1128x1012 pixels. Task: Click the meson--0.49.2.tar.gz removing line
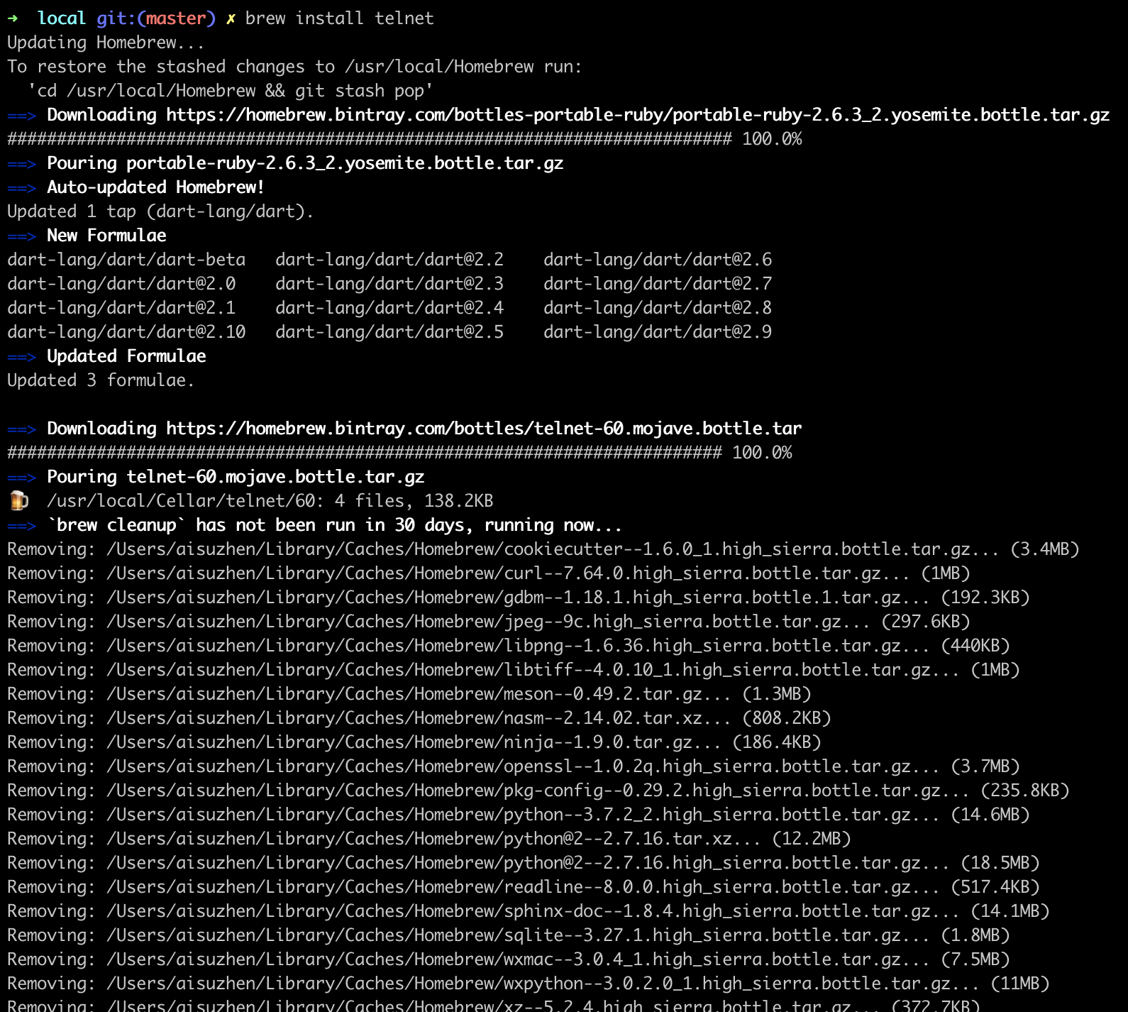coord(409,694)
